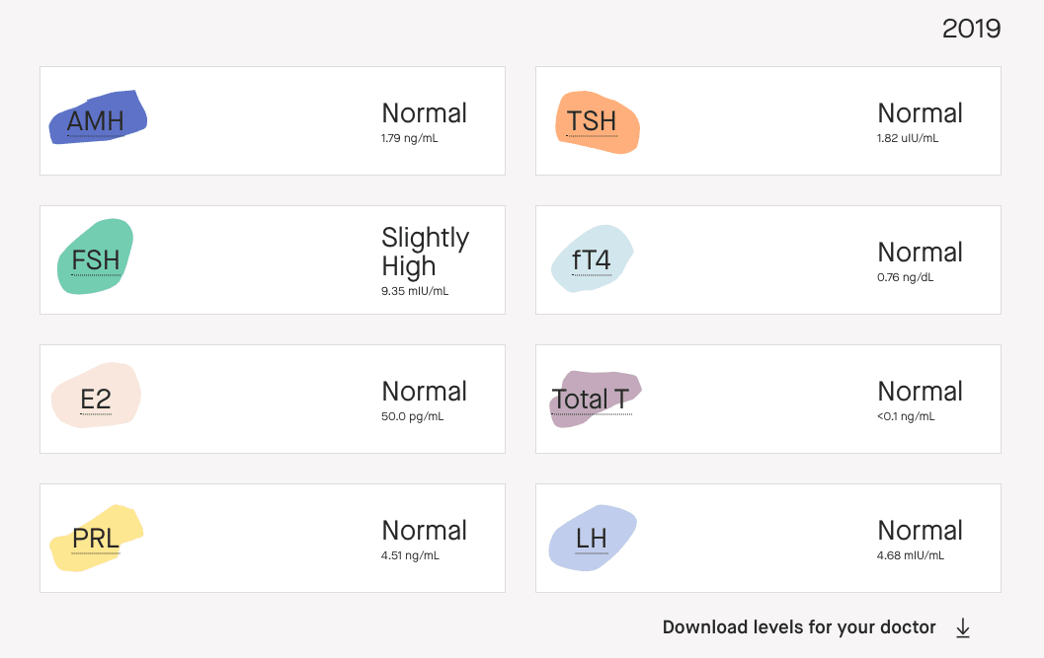The width and height of the screenshot is (1044, 658).
Task: Select the FSH Slightly High result text
Action: point(425,253)
